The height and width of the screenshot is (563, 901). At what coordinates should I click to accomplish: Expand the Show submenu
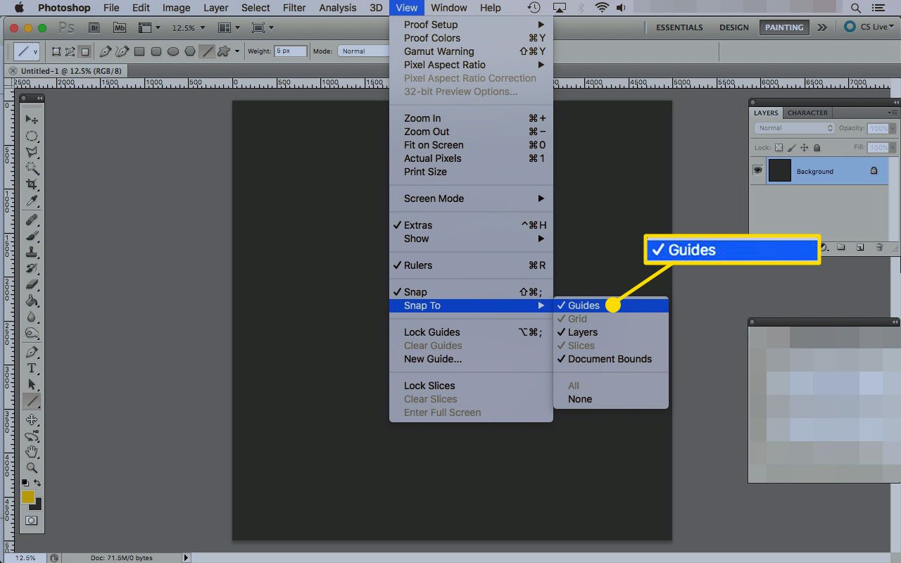point(471,239)
